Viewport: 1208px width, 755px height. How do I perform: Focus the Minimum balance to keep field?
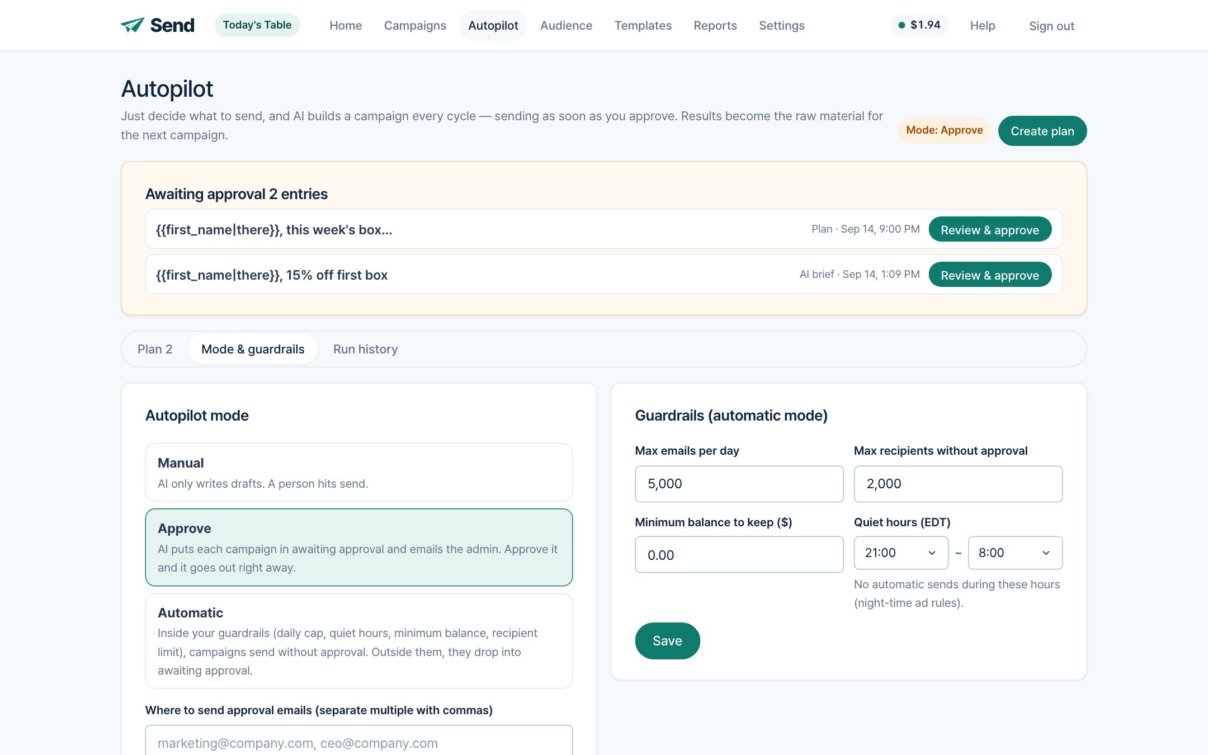tap(739, 555)
